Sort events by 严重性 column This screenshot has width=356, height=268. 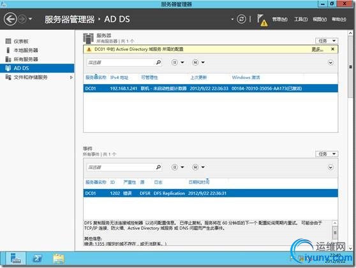pyautogui.click(x=130, y=182)
